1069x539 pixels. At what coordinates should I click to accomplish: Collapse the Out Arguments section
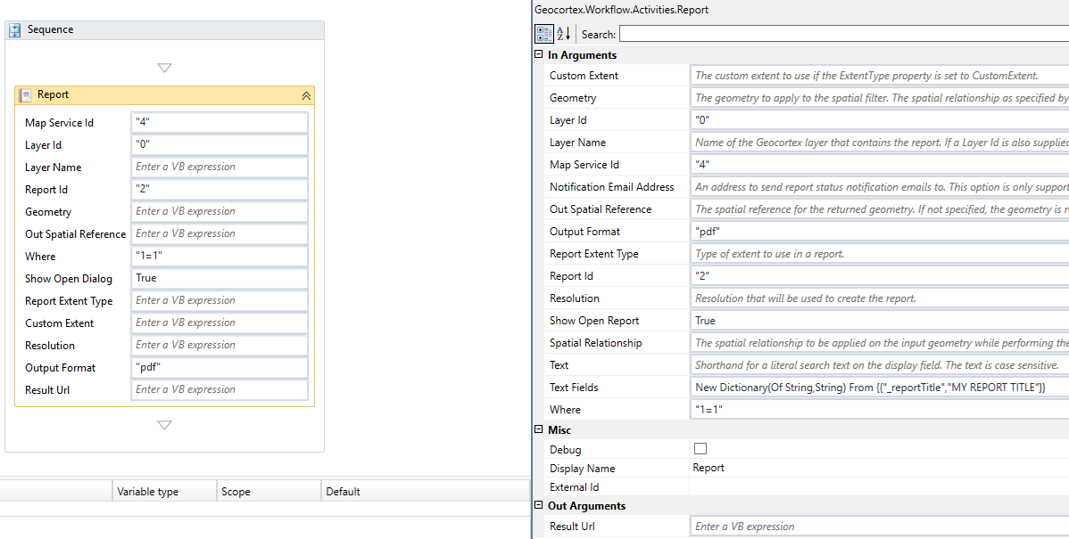(x=539, y=505)
